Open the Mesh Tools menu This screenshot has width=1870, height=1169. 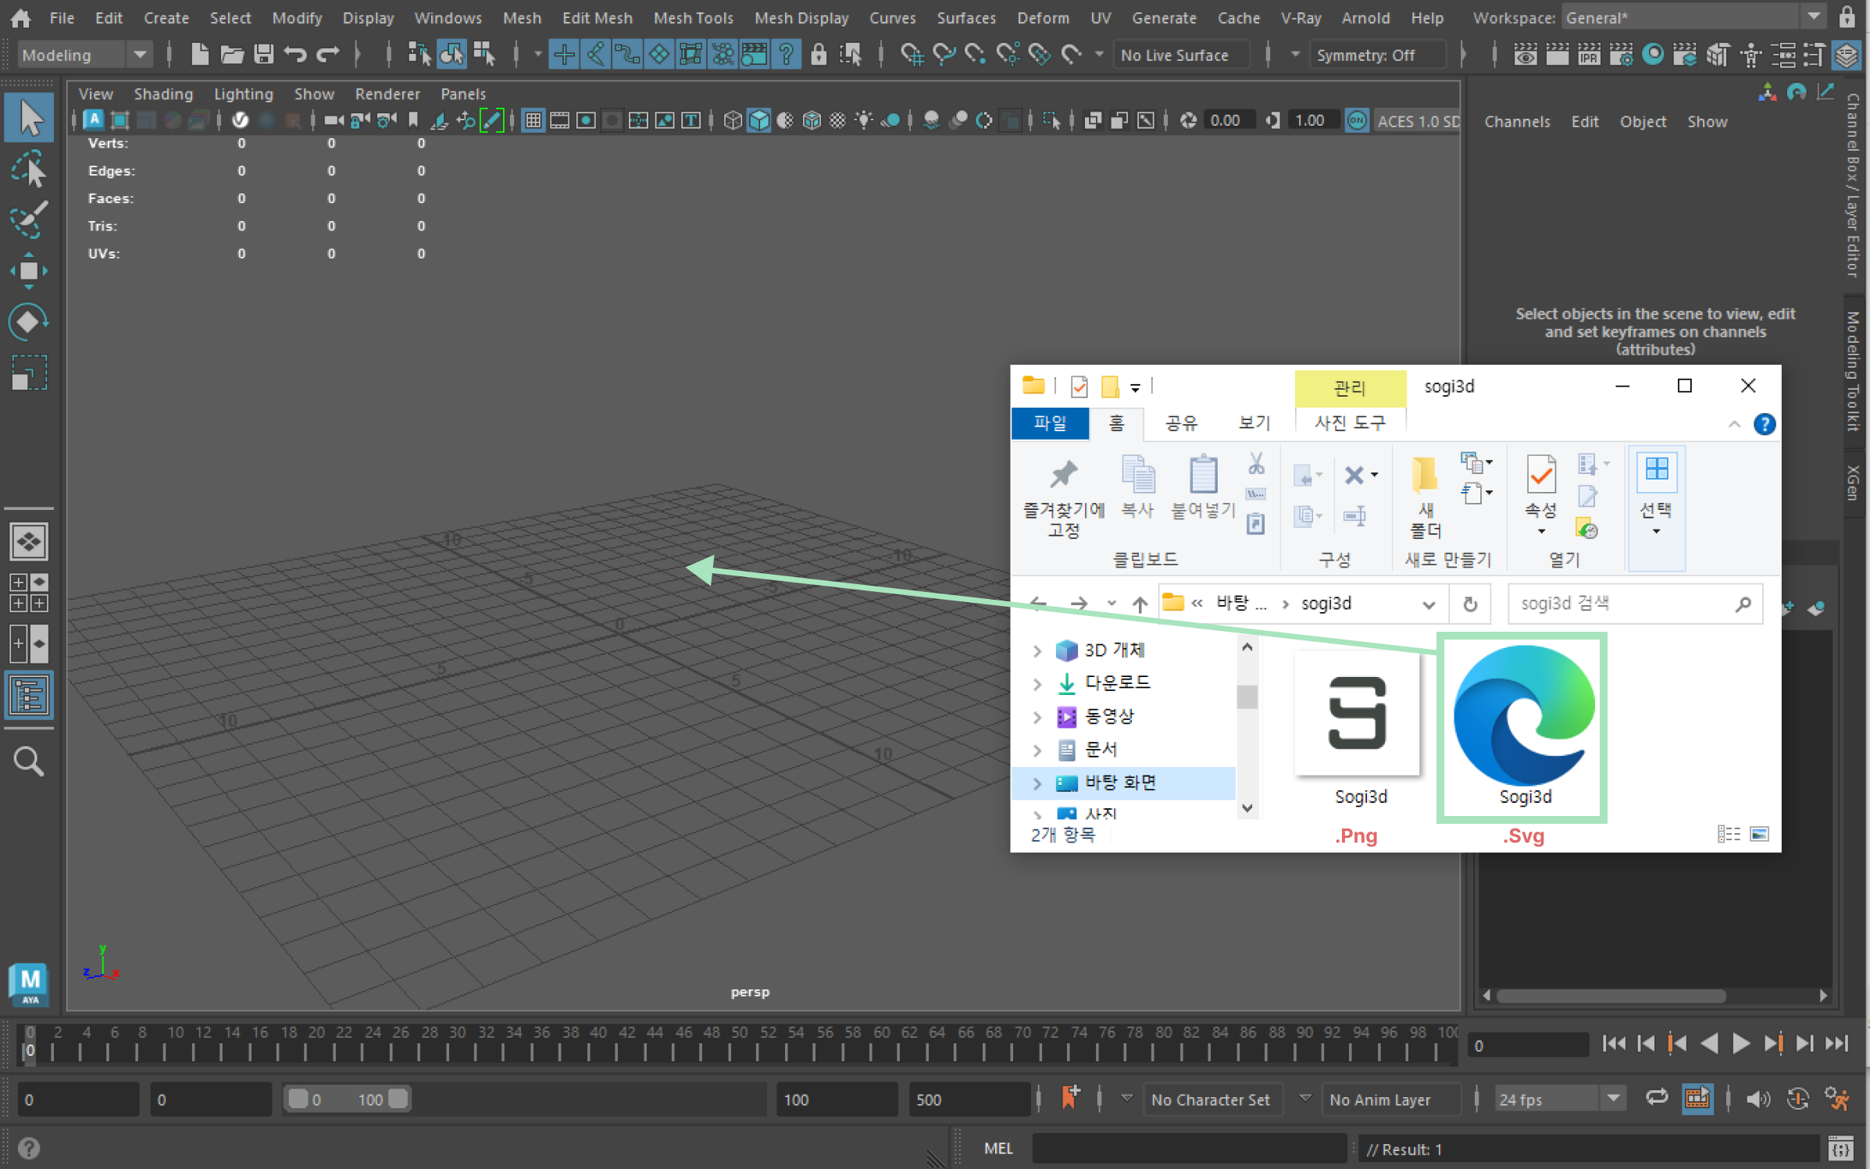point(693,17)
